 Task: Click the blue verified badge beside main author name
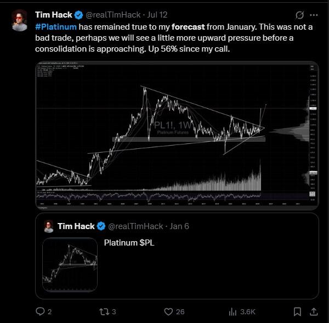78,15
